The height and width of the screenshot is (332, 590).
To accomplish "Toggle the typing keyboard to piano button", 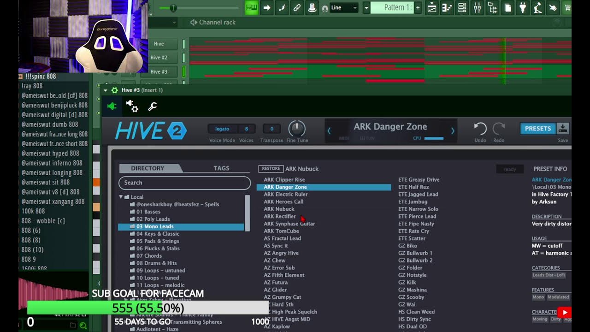I will point(252,7).
